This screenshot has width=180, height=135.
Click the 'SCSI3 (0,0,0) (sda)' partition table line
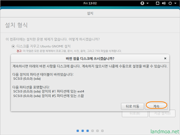[x=27, y=79]
